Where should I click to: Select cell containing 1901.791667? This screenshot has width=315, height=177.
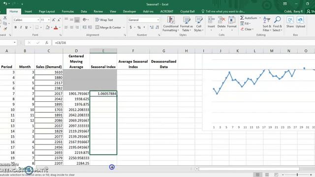[x=76, y=93]
